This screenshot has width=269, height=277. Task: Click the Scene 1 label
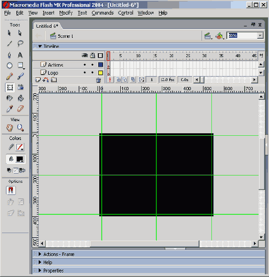click(66, 36)
